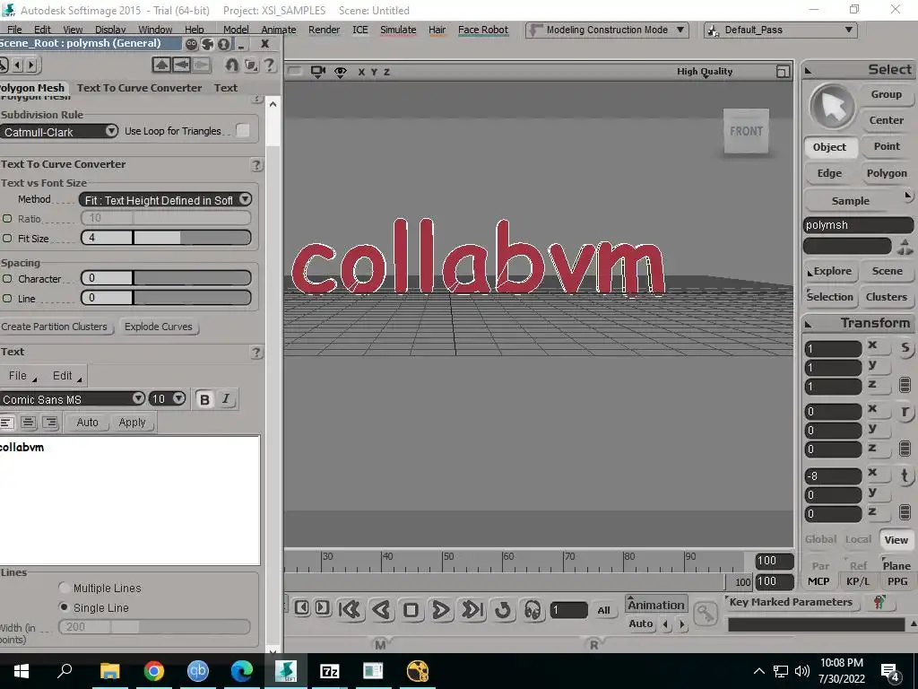Switch to Text To Curve Converter tab
Image resolution: width=918 pixels, height=689 pixels.
(139, 88)
